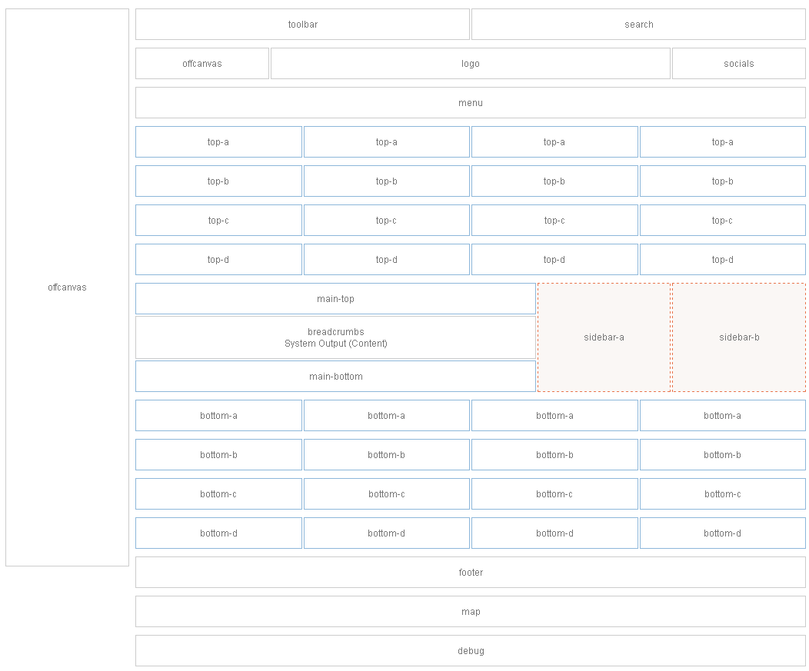Click the logo placeholder

pyautogui.click(x=470, y=63)
